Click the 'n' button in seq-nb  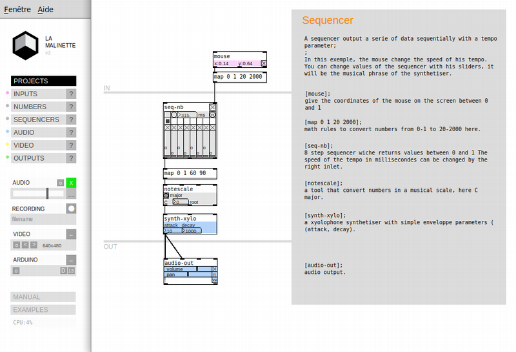coord(212,115)
